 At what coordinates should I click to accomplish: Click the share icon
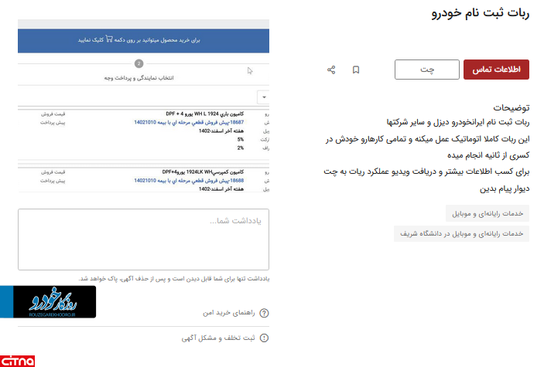click(x=331, y=70)
